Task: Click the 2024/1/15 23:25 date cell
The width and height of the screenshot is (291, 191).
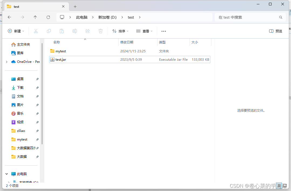Action: tap(133, 51)
